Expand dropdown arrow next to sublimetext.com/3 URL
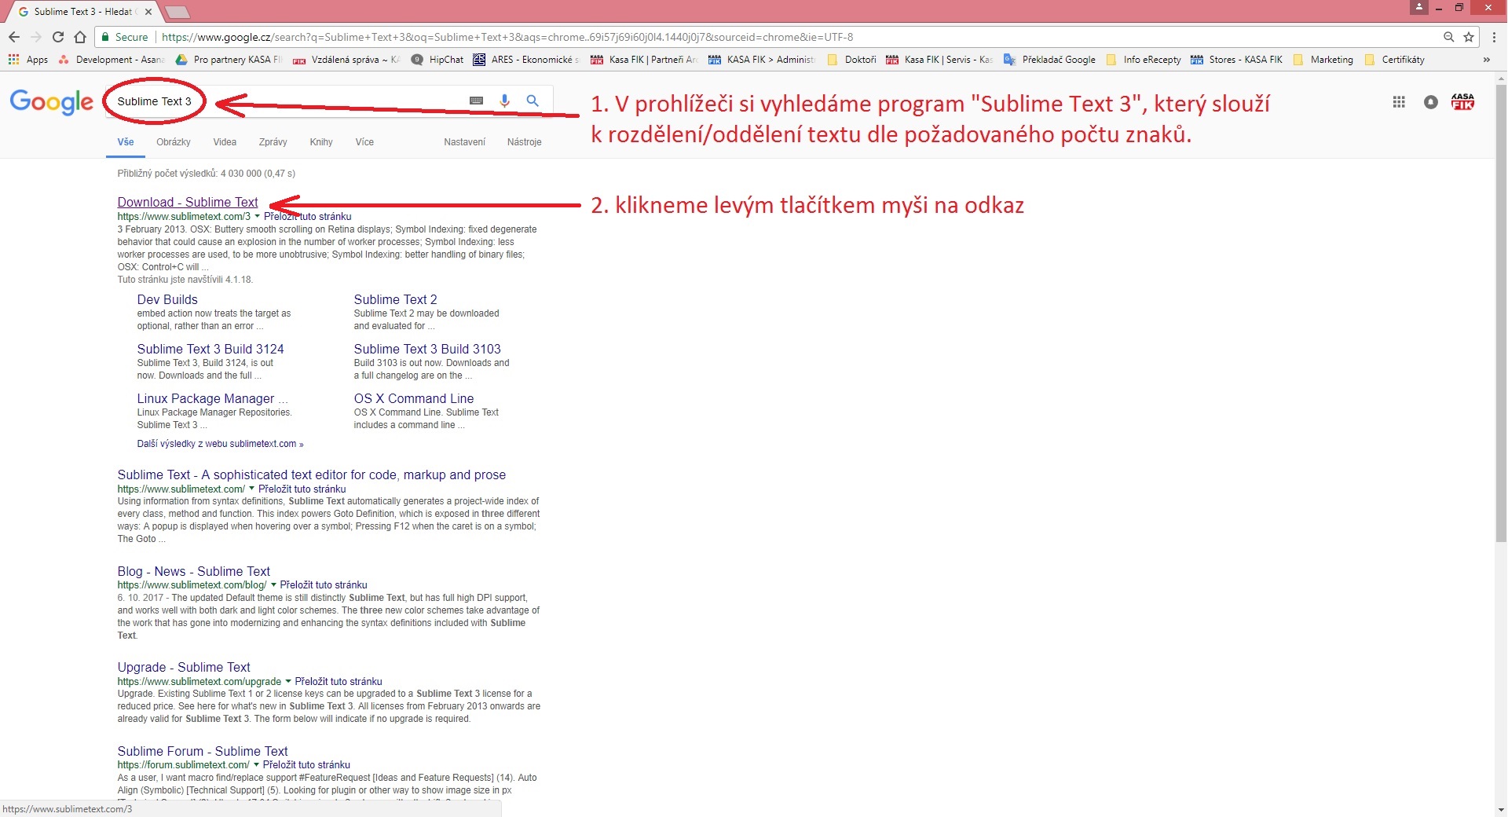The image size is (1508, 817). tap(257, 216)
